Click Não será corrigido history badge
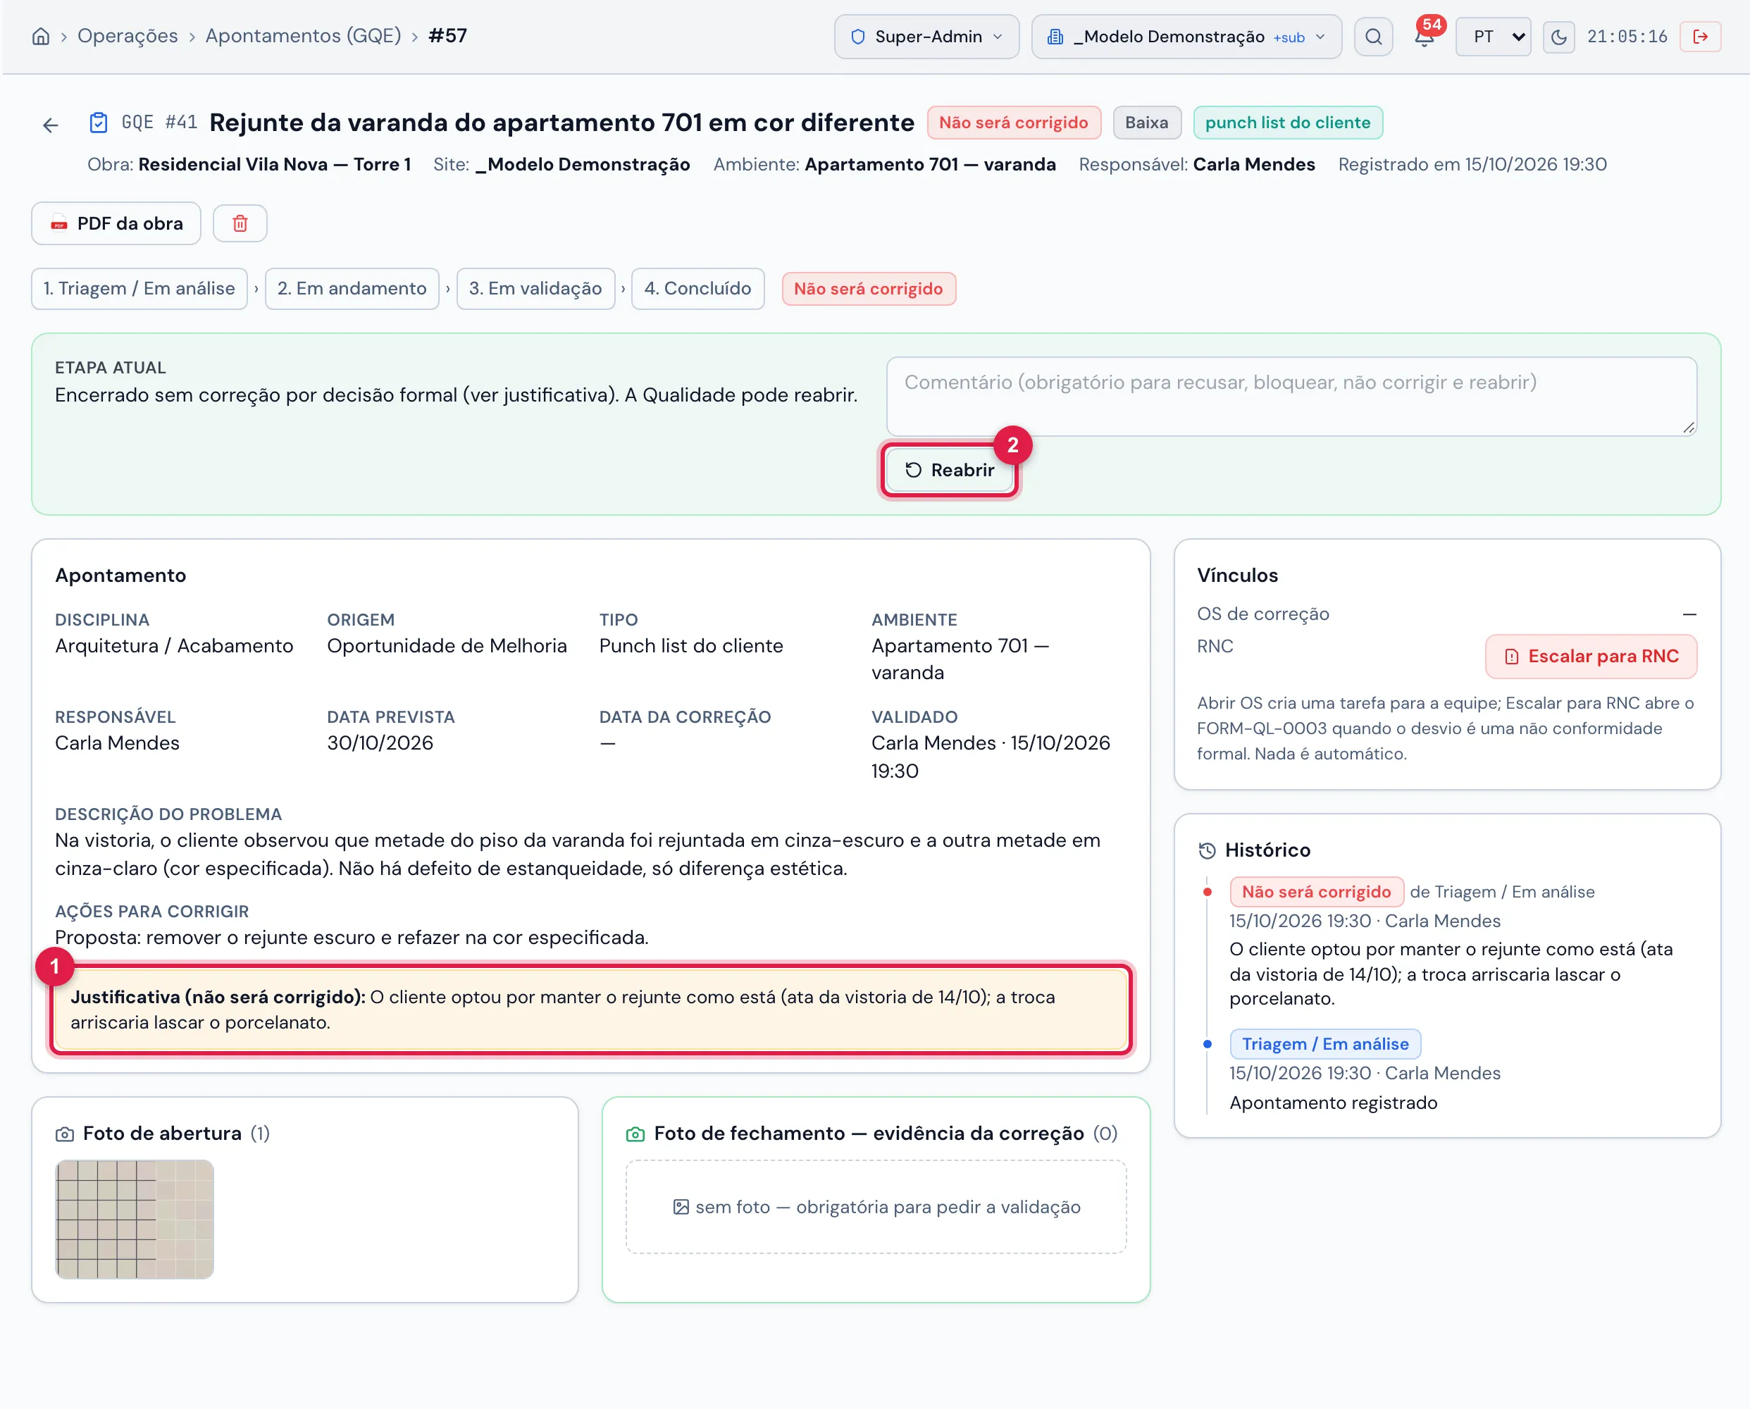Screen dimensions: 1750x1409 click(x=1316, y=892)
